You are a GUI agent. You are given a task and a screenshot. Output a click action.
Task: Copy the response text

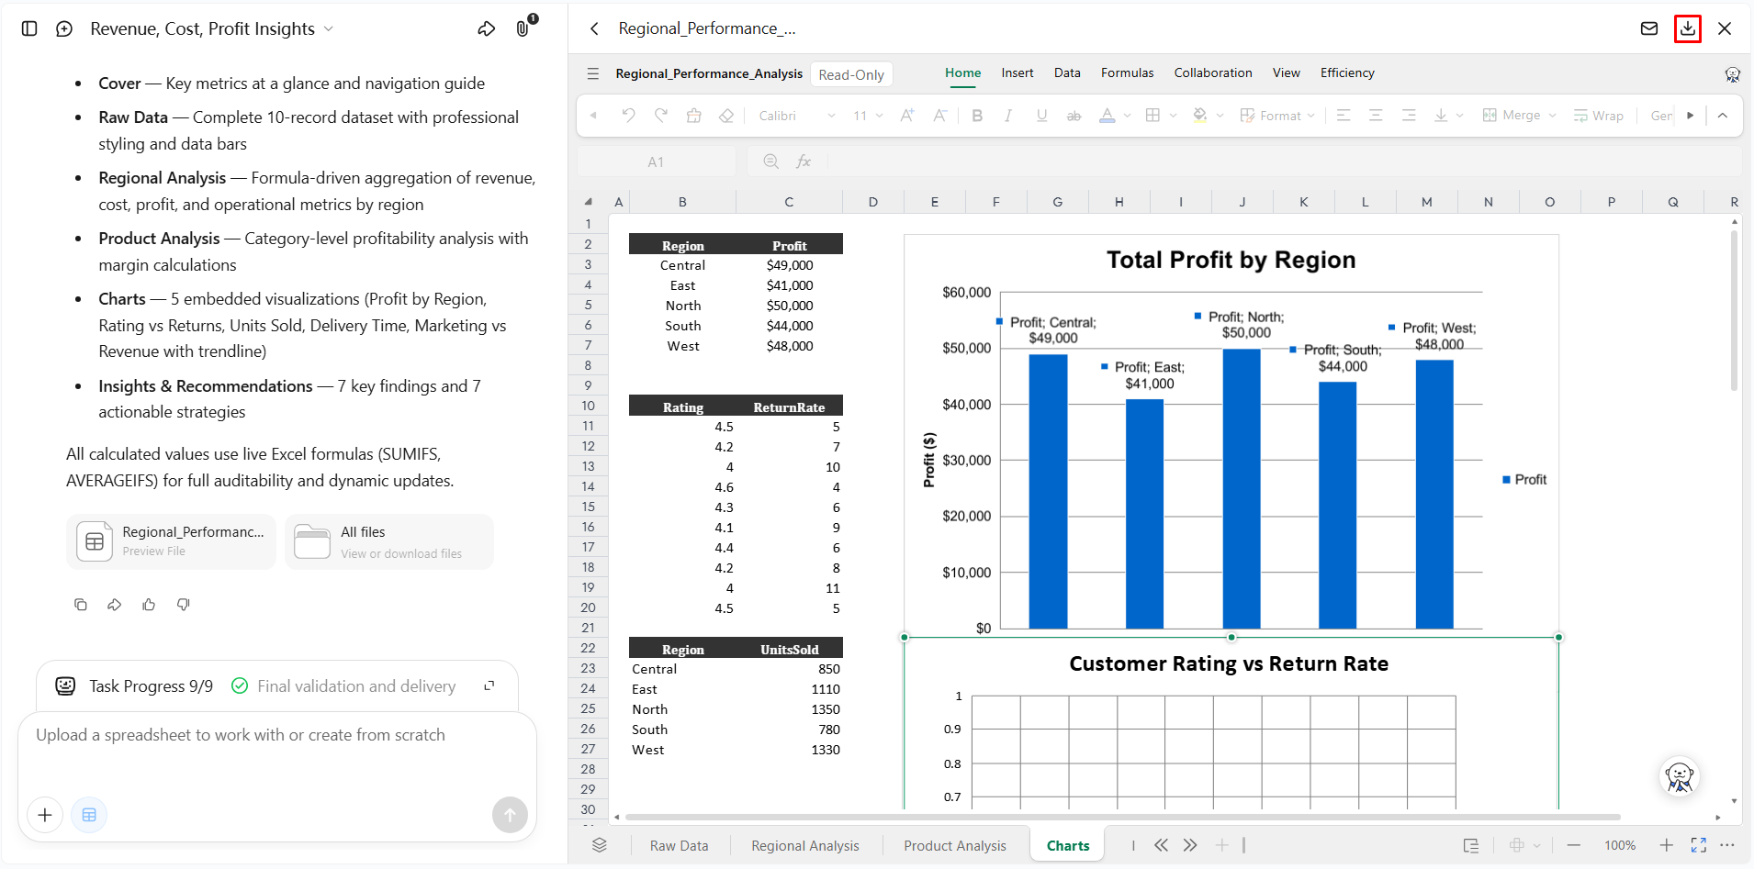[81, 605]
